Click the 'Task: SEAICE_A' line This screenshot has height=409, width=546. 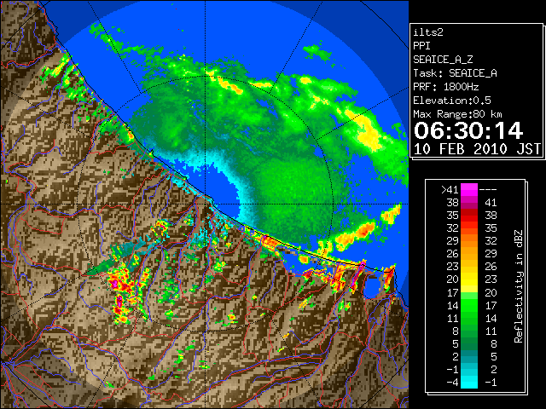455,73
